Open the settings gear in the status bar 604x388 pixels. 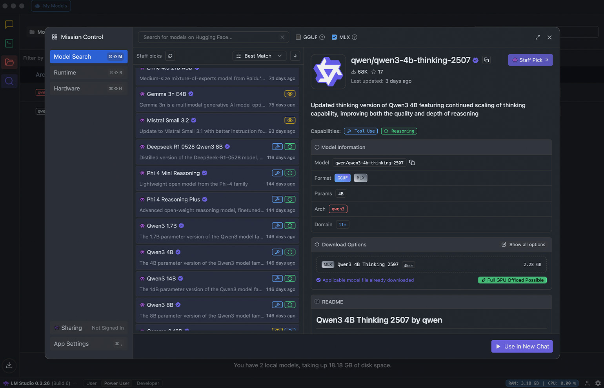pyautogui.click(x=598, y=383)
